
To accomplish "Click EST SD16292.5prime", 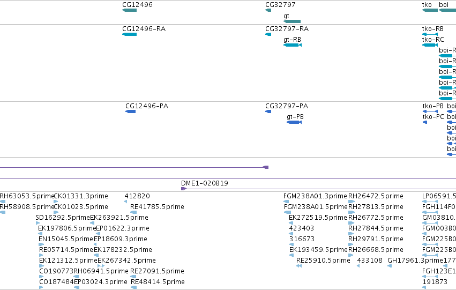I will 63,218.
